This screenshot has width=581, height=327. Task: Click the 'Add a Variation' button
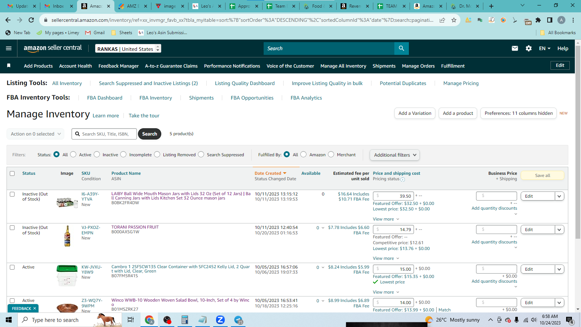click(x=415, y=113)
